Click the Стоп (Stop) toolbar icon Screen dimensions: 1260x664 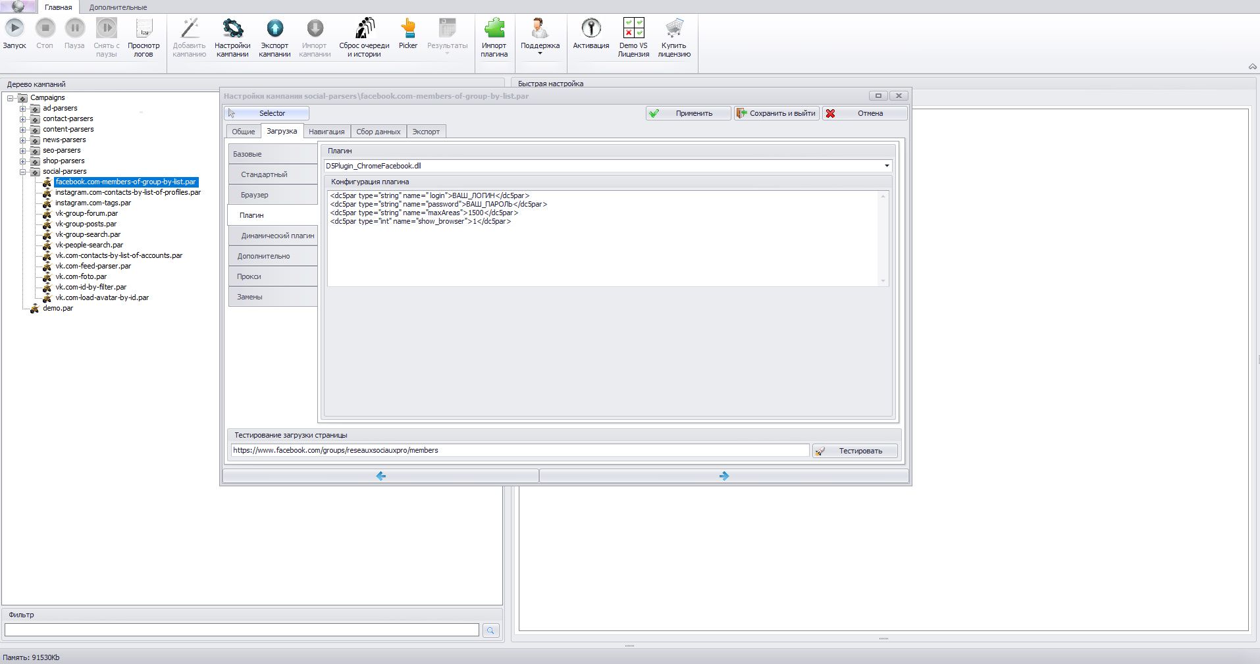(45, 28)
